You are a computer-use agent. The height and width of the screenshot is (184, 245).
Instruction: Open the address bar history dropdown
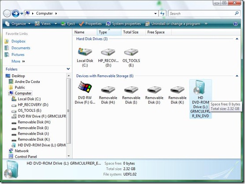click(x=156, y=14)
